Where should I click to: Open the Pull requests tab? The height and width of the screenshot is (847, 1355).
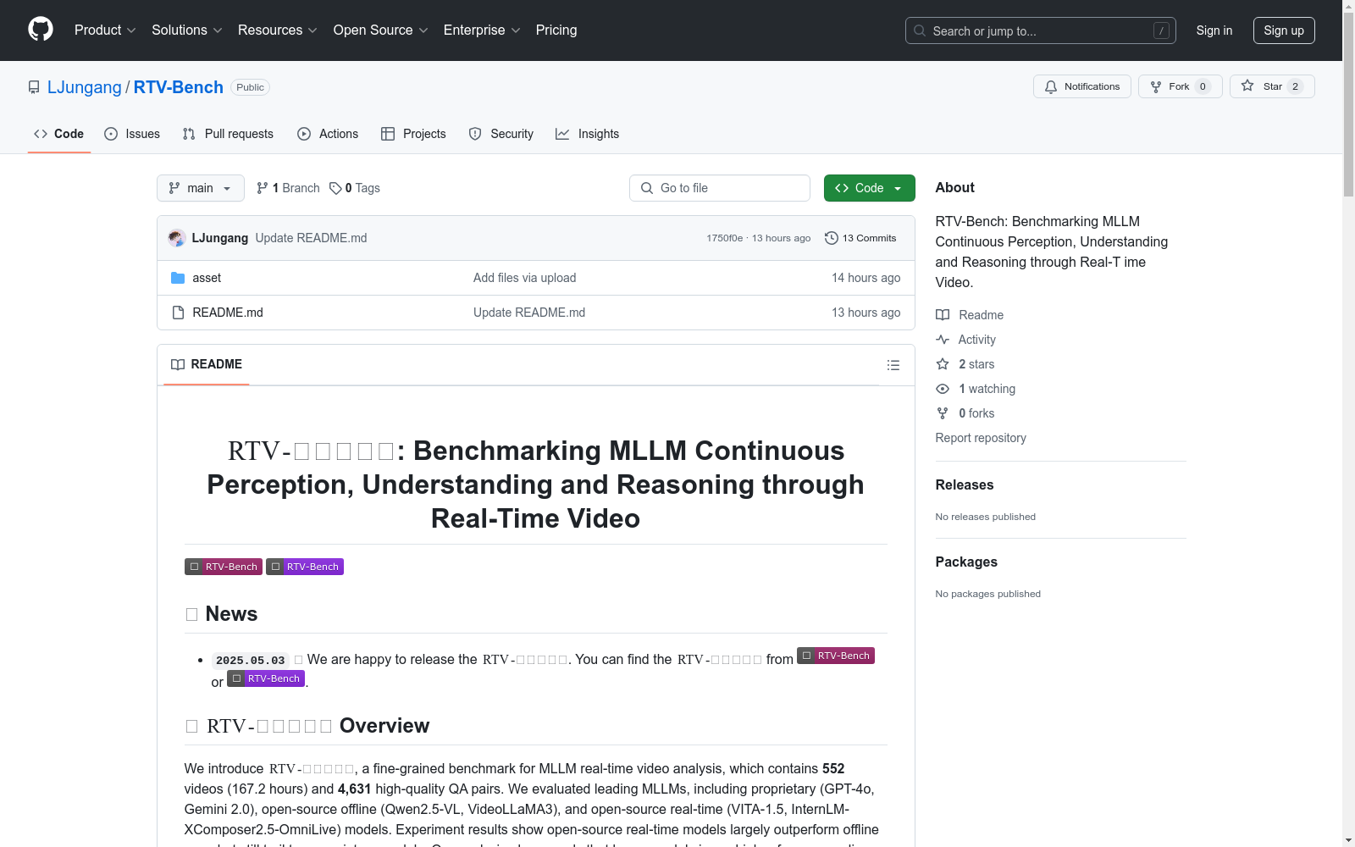pyautogui.click(x=228, y=134)
